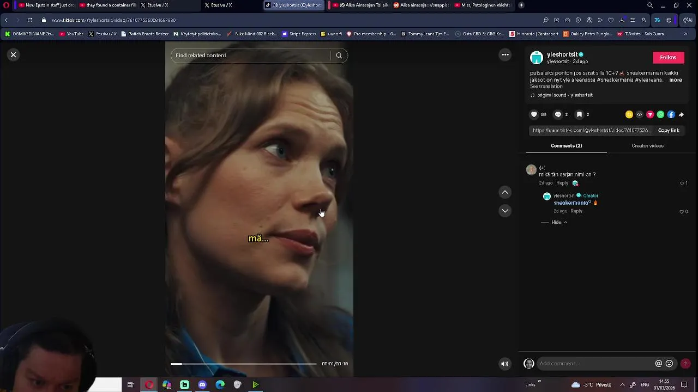Screen dimensions: 698x392
Task: Open the Opera menu logo
Action: click(7, 5)
